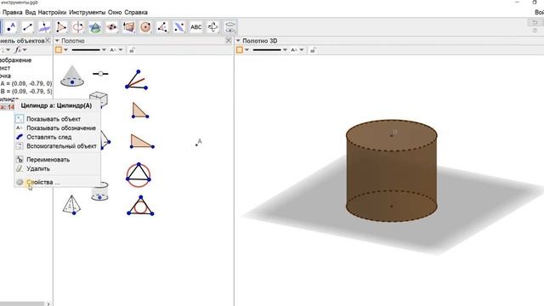Select point B = (0.09, -0.79, 5) row
Image resolution: width=544 pixels, height=306 pixels.
(26, 91)
